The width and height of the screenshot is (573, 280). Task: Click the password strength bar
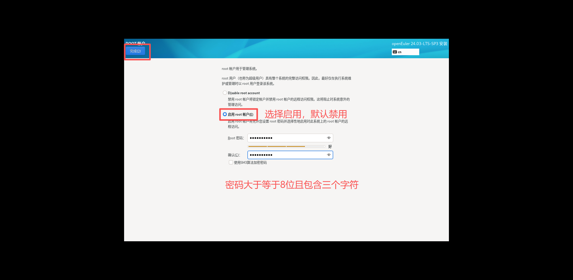(286, 146)
